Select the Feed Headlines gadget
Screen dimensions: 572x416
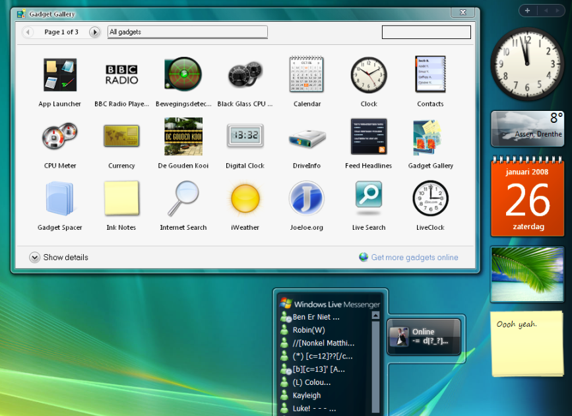(x=369, y=136)
